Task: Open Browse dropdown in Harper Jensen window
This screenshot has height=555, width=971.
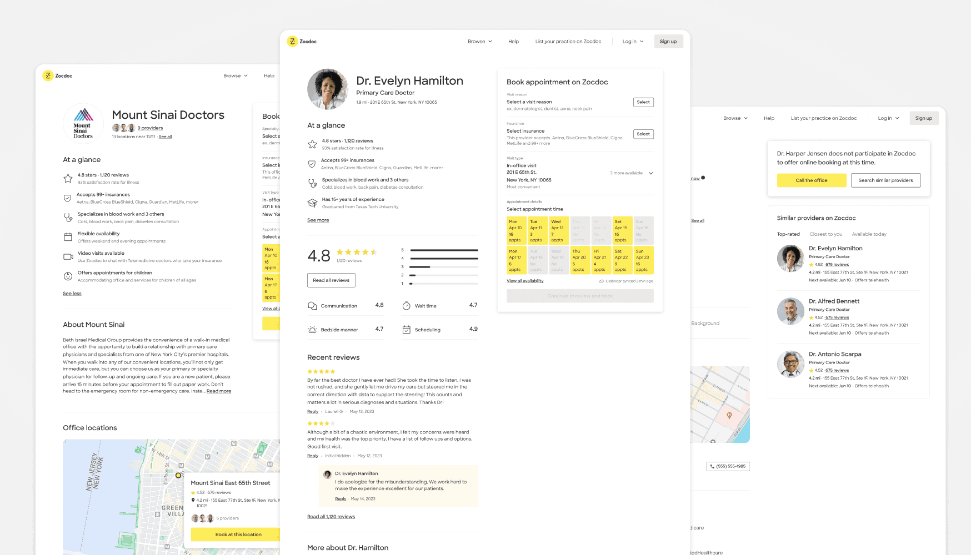Action: [735, 118]
